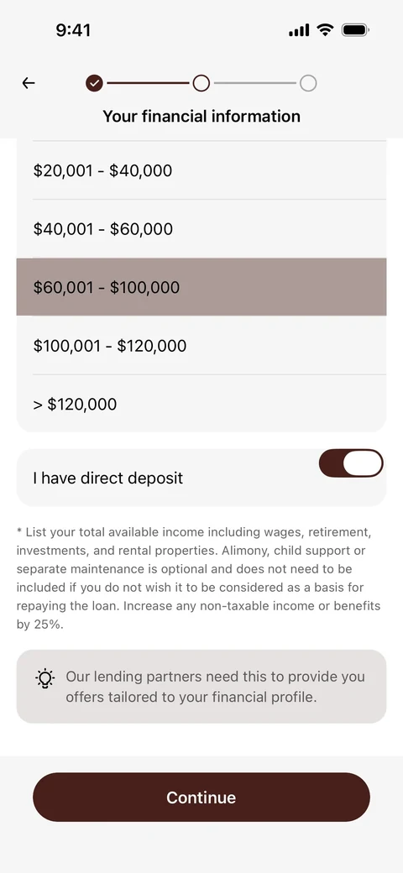This screenshot has height=873, width=403.
Task: Tap the income disclosure footnote text
Action: tap(199, 578)
